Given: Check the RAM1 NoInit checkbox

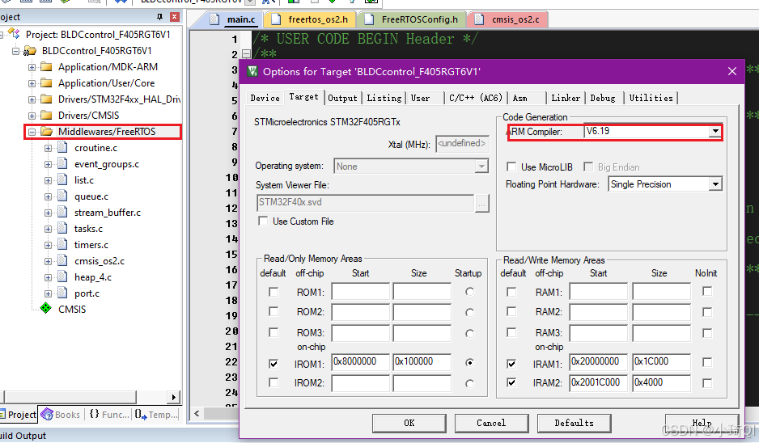Looking at the screenshot, I should (707, 291).
